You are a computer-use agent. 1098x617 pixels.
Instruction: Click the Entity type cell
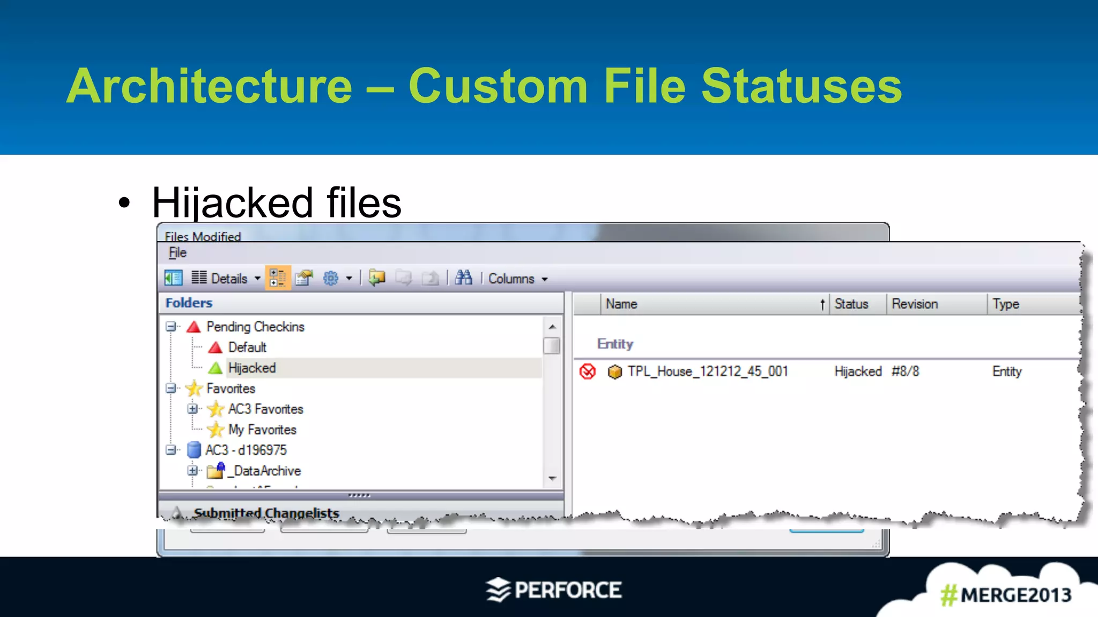pos(1007,371)
